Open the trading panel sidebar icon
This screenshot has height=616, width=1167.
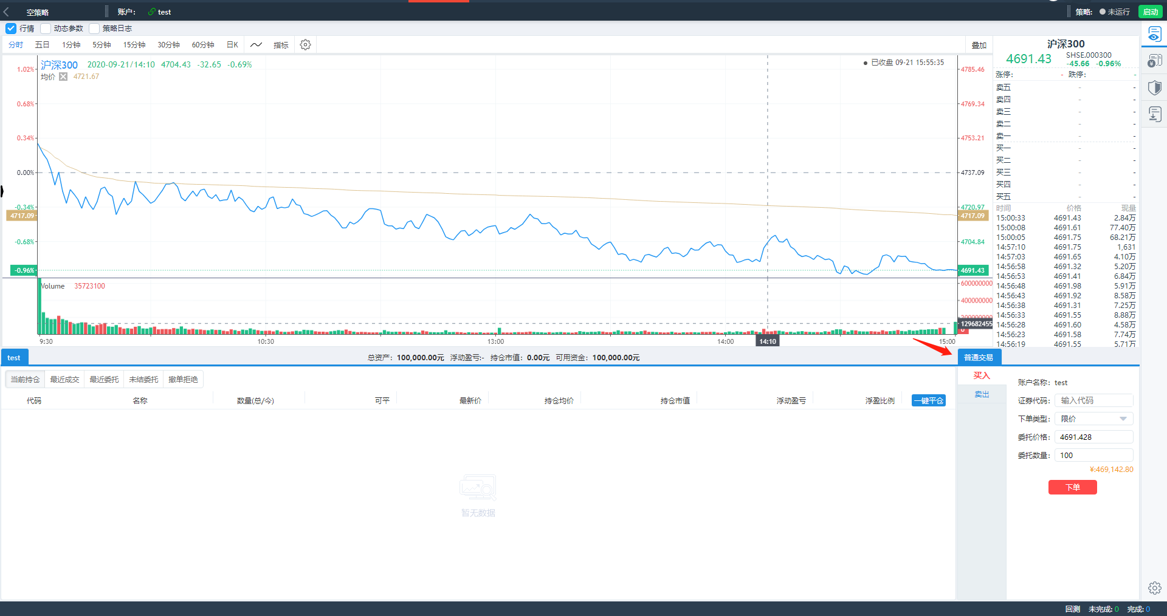pyautogui.click(x=1154, y=34)
